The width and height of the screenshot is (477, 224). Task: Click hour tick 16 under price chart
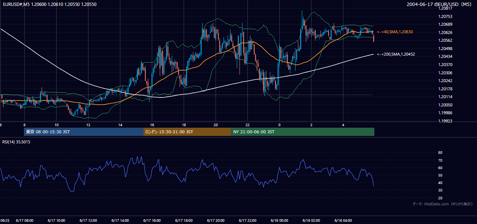152,125
